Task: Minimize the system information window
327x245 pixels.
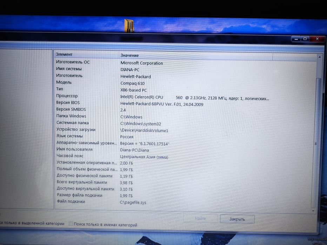Action: (x=296, y=39)
